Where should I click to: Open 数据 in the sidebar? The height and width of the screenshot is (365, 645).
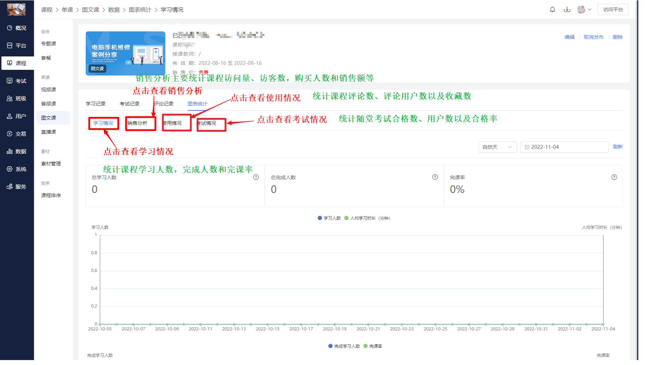[x=17, y=151]
